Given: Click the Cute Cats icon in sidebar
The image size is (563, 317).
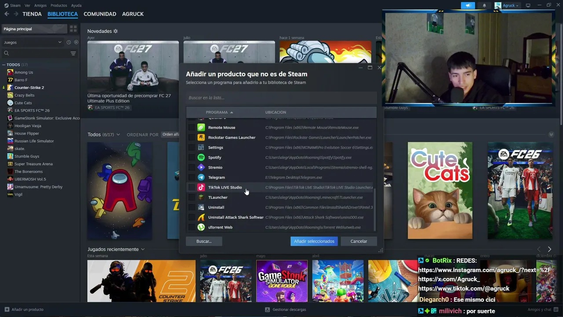Looking at the screenshot, I should (10, 103).
